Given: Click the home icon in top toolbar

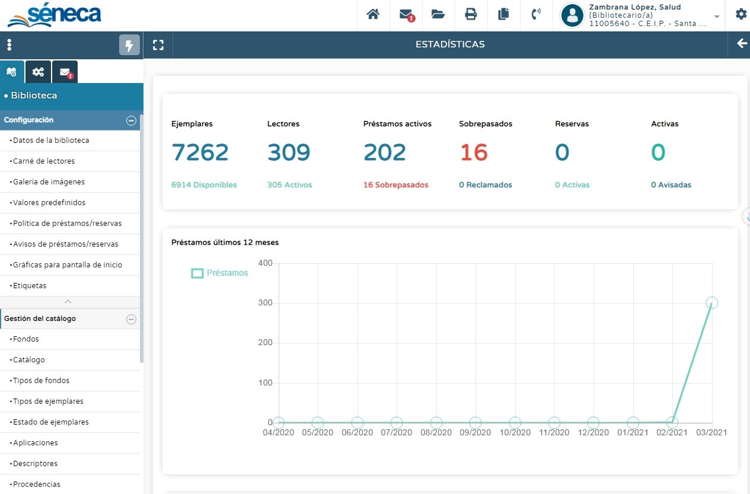Looking at the screenshot, I should pyautogui.click(x=373, y=15).
